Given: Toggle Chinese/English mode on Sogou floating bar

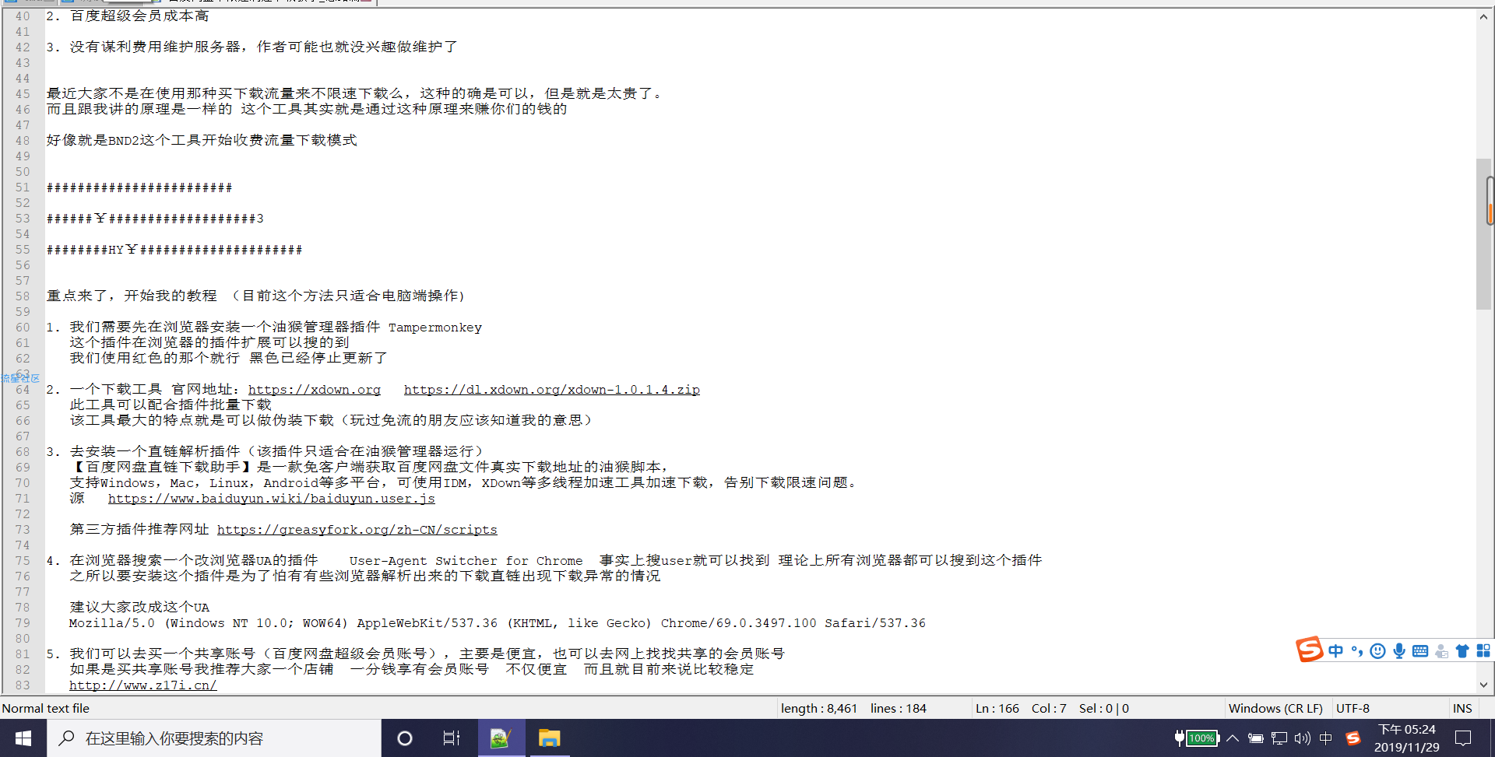Looking at the screenshot, I should point(1336,651).
